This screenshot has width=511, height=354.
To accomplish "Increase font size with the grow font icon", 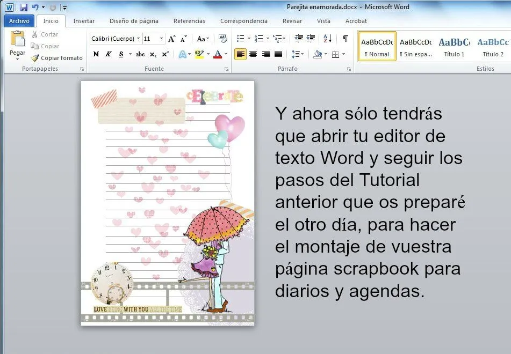I will point(172,39).
